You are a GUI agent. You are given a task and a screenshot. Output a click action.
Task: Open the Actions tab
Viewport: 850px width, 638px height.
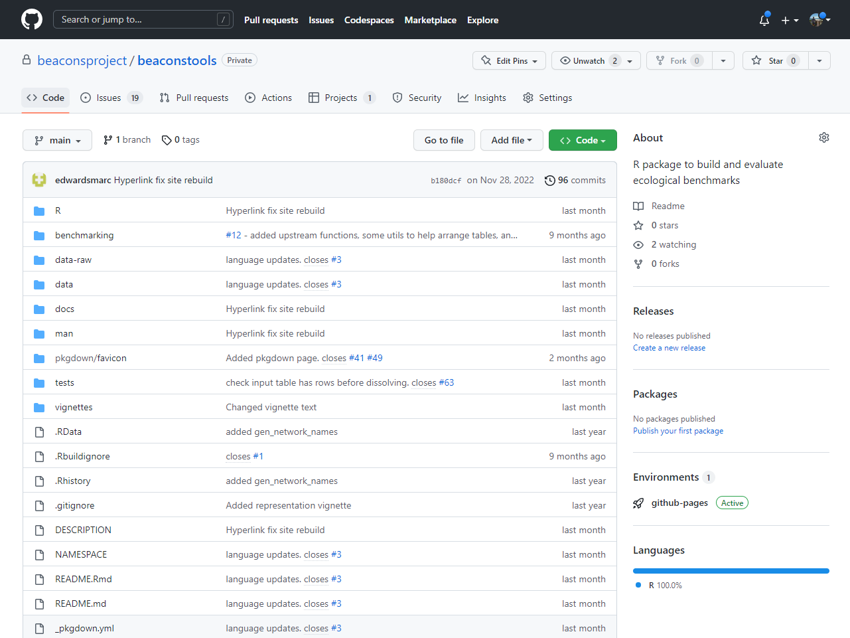tap(268, 98)
